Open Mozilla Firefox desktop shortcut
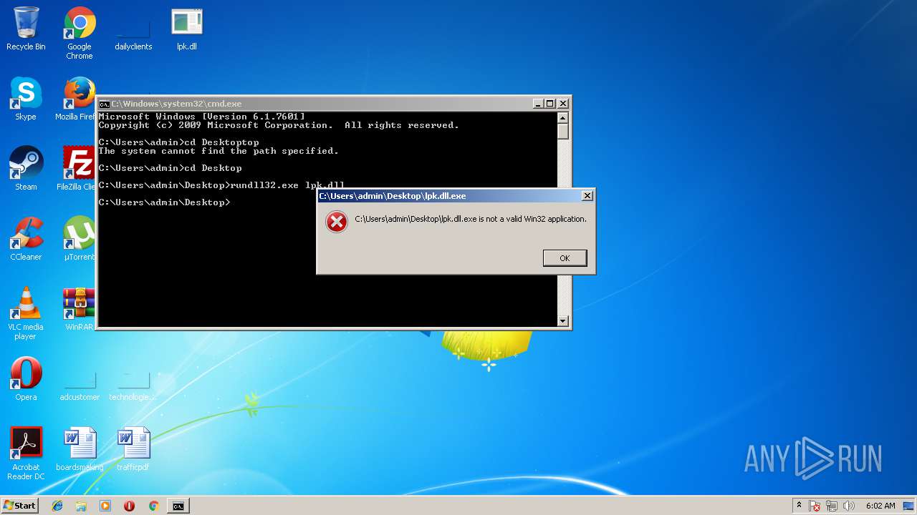Image resolution: width=917 pixels, height=515 pixels. click(77, 99)
